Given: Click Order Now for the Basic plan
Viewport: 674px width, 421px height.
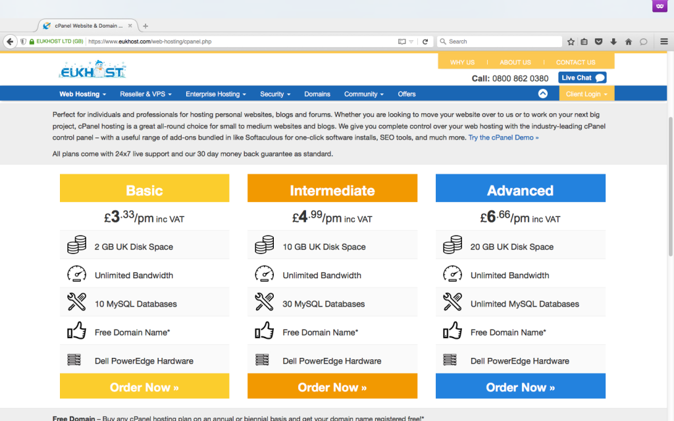Looking at the screenshot, I should coord(144,387).
